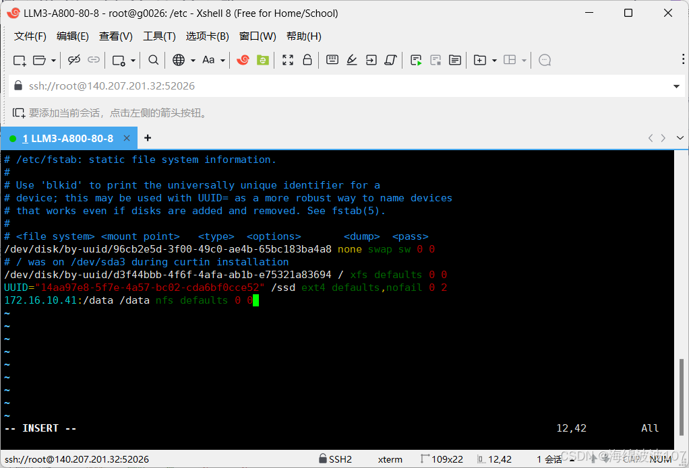Click the ssh address input field

pos(337,86)
